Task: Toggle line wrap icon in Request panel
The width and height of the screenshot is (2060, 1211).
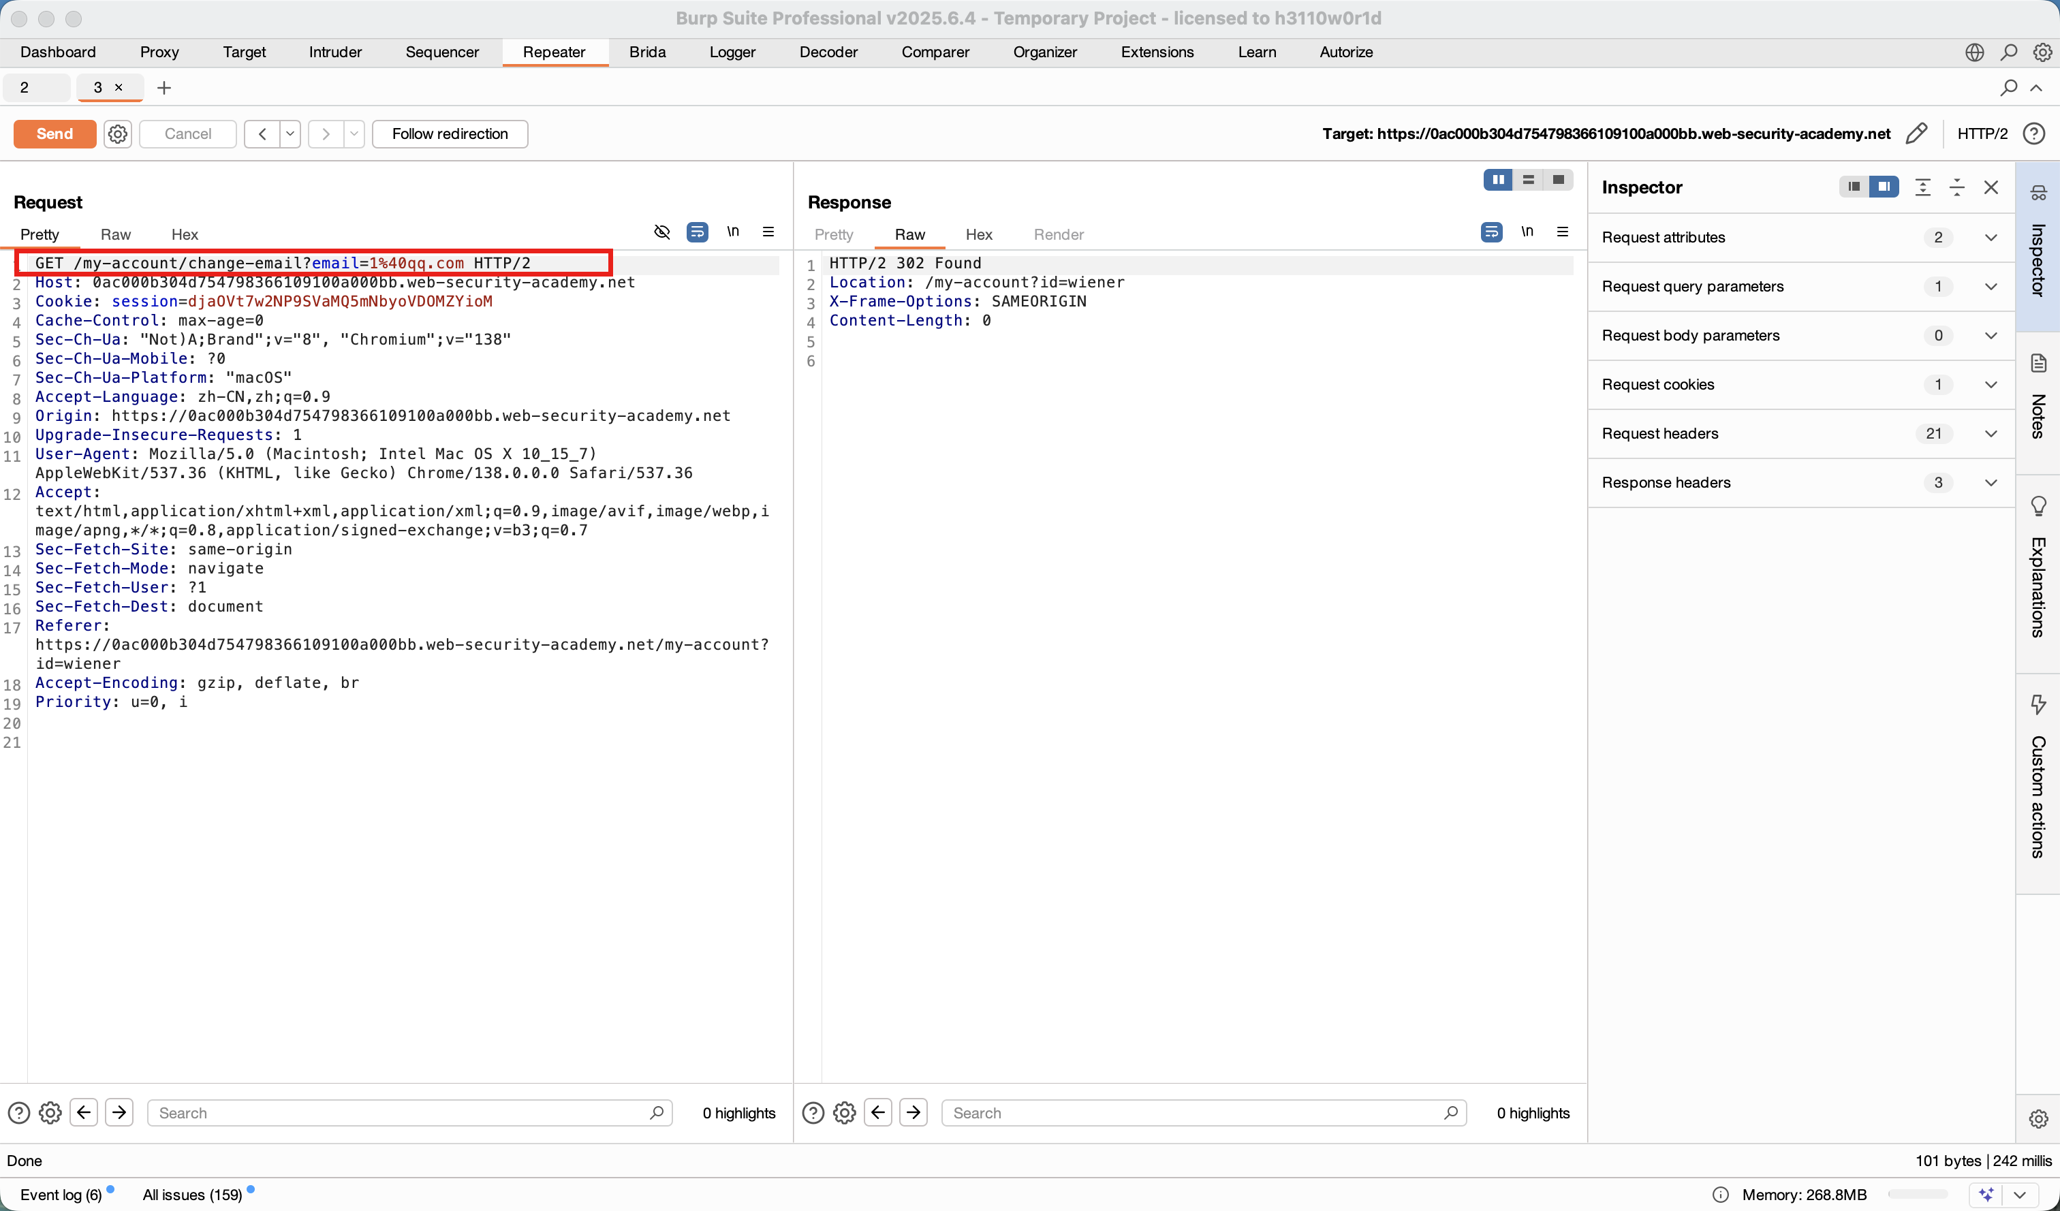Action: (x=698, y=232)
